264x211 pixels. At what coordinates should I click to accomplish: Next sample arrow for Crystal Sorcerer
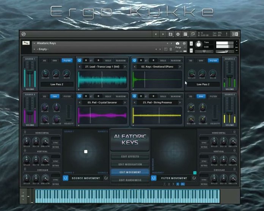pos(125,102)
